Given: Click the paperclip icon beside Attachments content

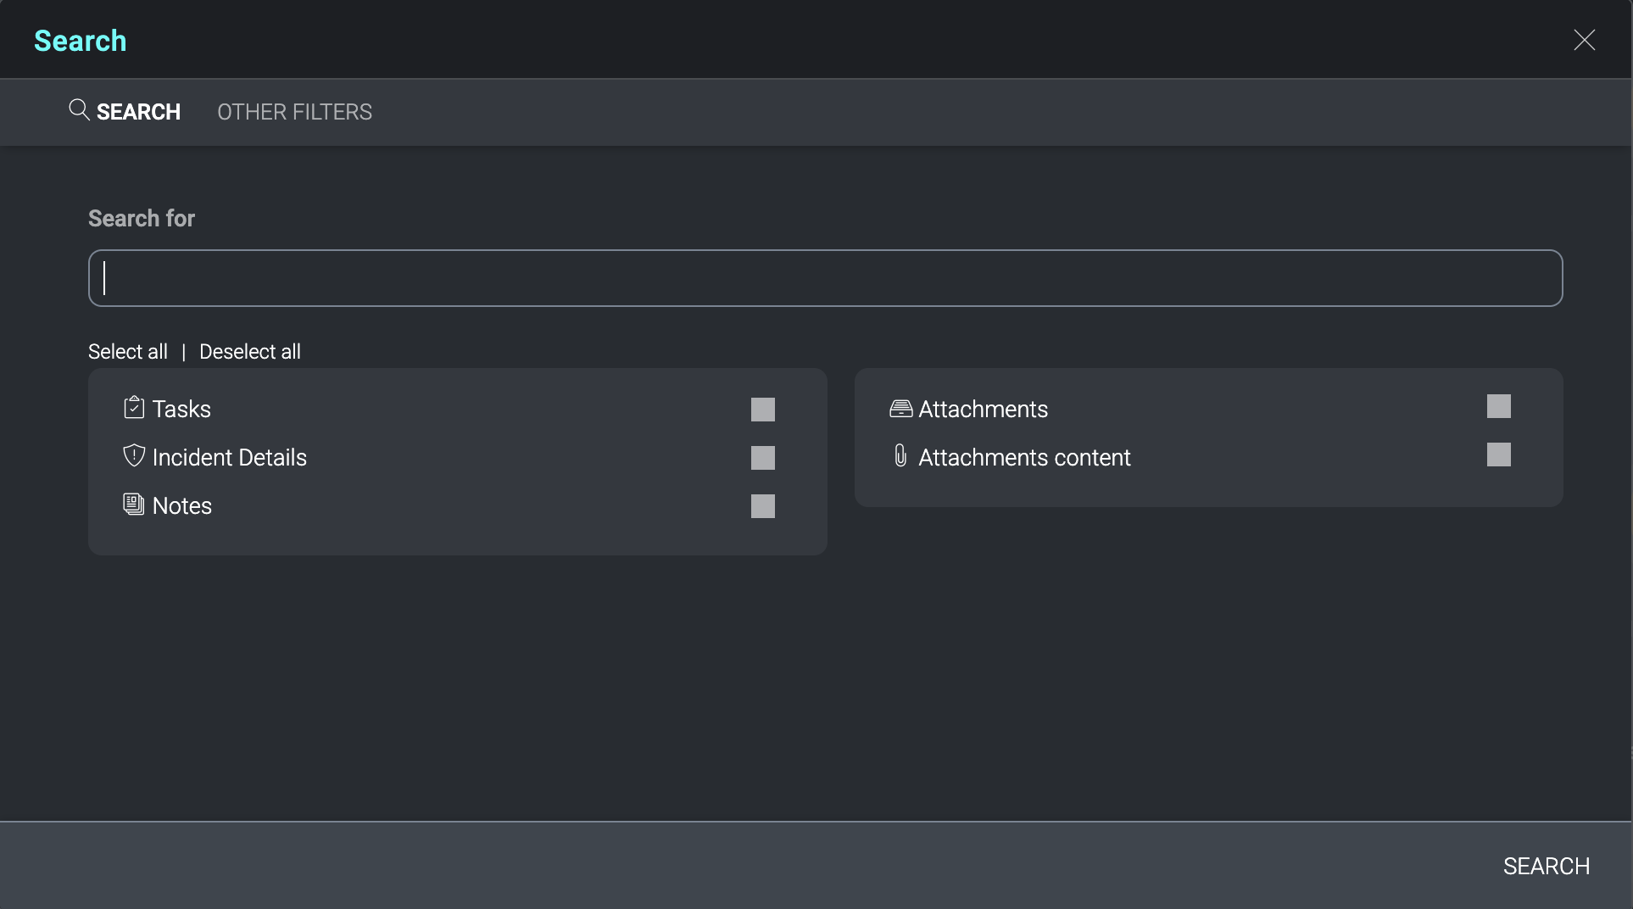Looking at the screenshot, I should [x=900, y=455].
